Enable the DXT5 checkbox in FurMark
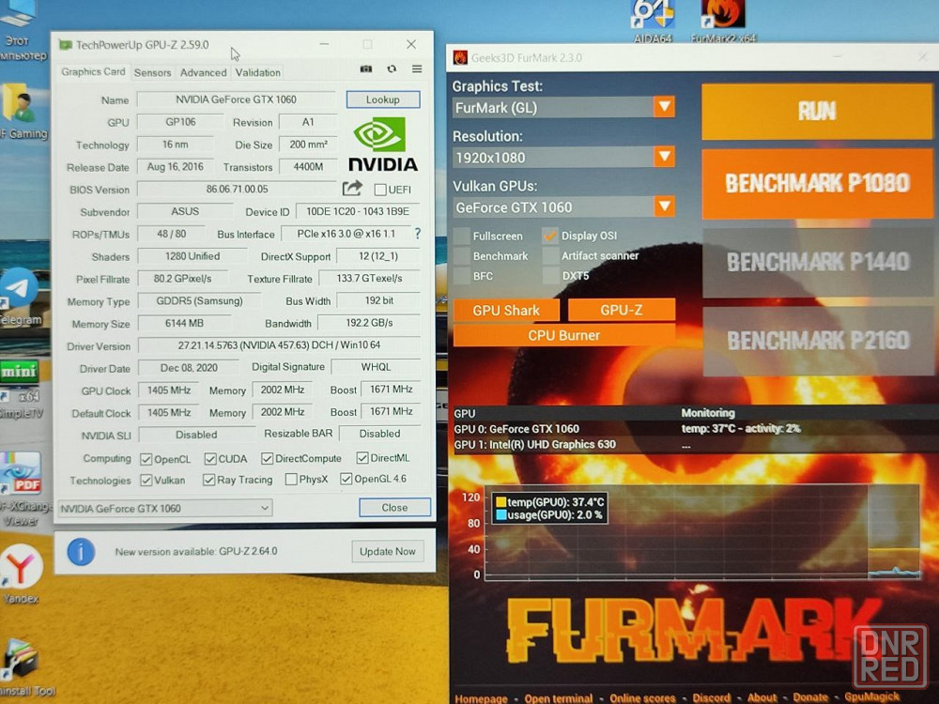Screen dimensions: 939x704 click(550, 275)
